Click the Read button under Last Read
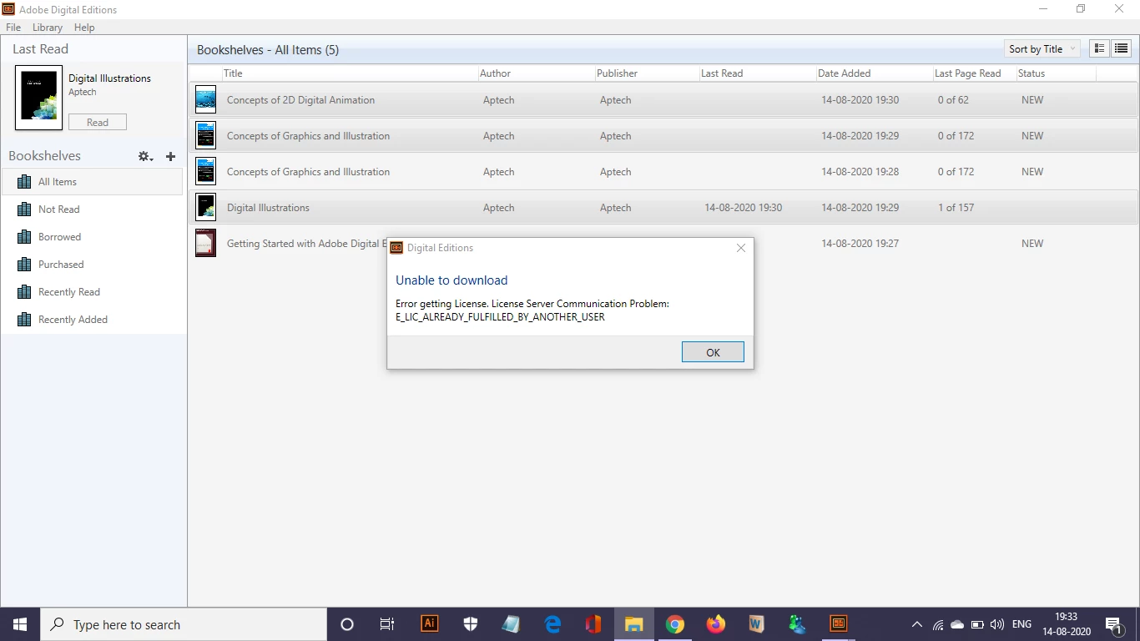The image size is (1140, 641). 98,122
